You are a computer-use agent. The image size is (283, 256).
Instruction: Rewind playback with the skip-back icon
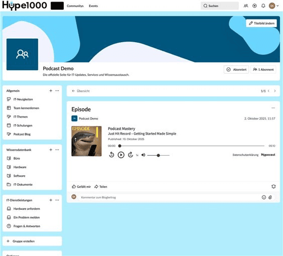click(112, 155)
